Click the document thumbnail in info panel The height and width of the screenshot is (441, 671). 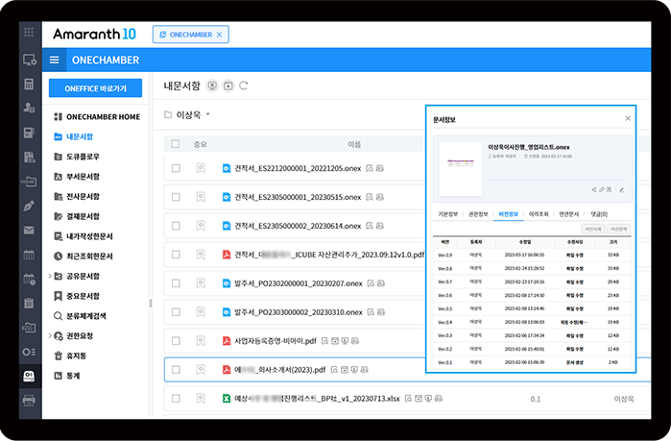click(x=461, y=169)
